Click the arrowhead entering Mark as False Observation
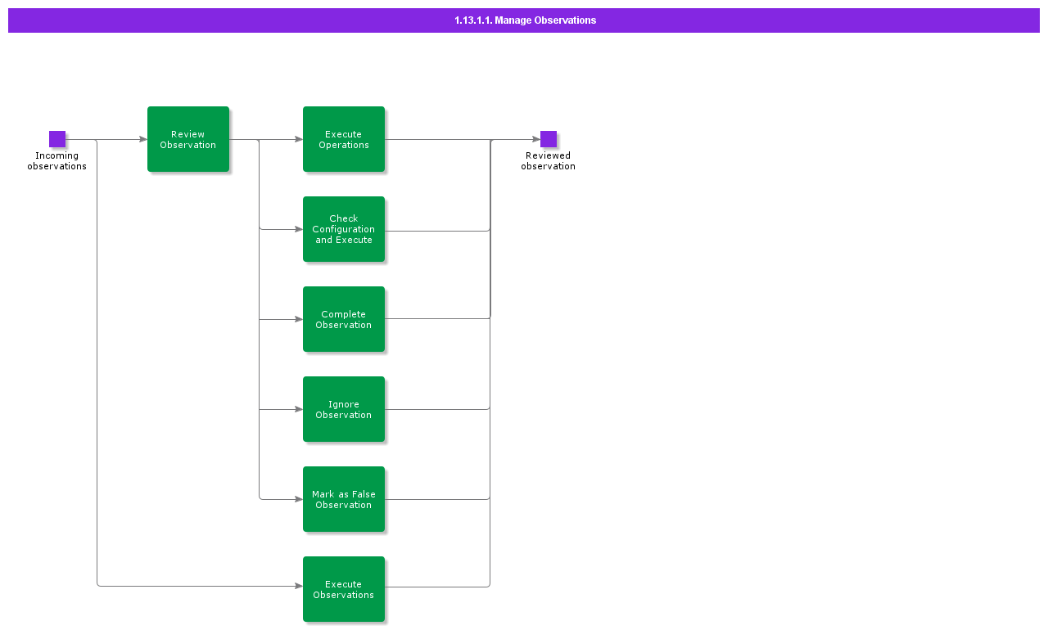 point(298,499)
